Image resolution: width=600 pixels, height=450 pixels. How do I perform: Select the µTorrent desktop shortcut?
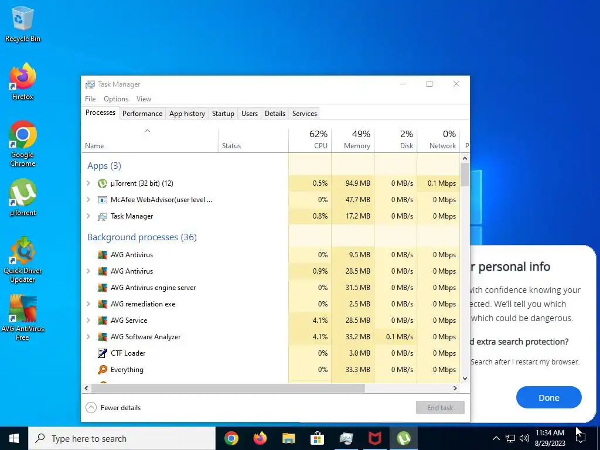point(23,197)
